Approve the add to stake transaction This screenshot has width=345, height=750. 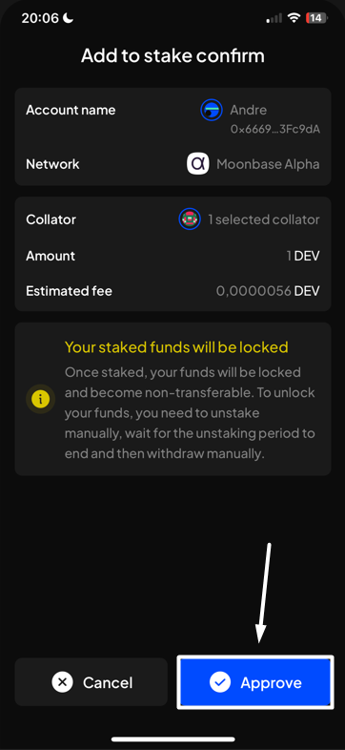pos(255,682)
